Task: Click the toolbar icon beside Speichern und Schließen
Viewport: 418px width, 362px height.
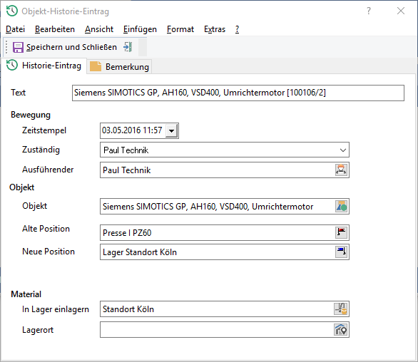Action: (128, 47)
